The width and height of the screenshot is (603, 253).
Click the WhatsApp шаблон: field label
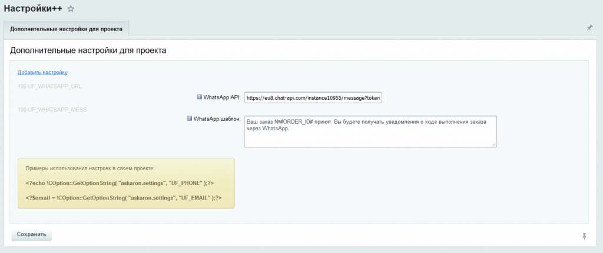pos(217,119)
